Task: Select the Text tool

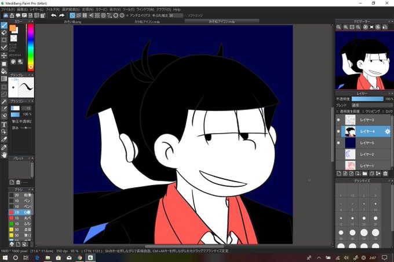Action: 4,124
